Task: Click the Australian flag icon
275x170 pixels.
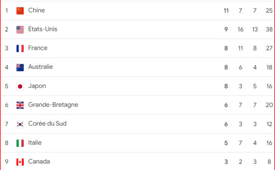Action: click(x=20, y=68)
